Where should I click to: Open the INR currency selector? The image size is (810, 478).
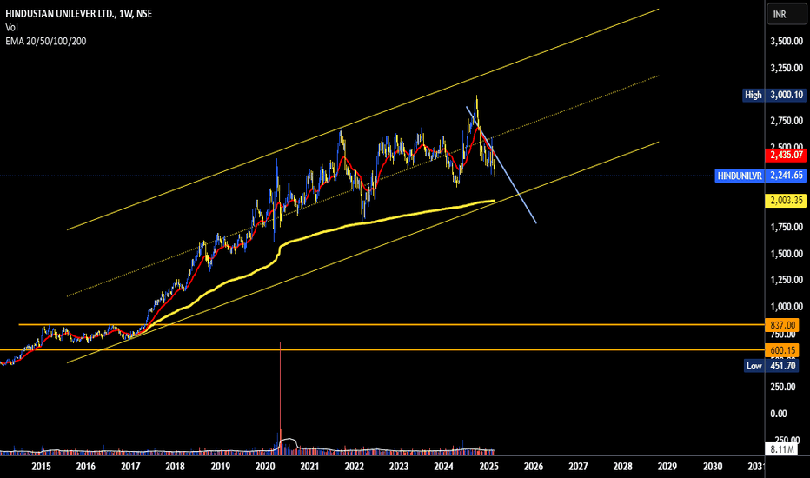coord(786,15)
